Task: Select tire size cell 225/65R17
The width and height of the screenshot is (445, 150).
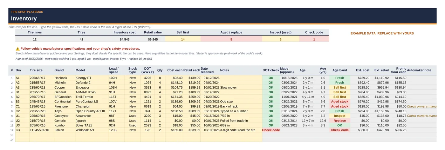Action: (x=42, y=78)
